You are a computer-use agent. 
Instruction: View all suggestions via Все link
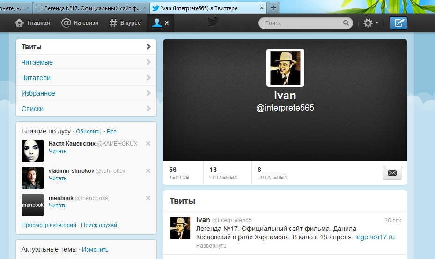tap(111, 132)
